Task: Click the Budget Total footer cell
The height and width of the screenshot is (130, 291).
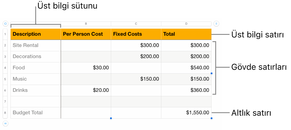Action: point(36,113)
